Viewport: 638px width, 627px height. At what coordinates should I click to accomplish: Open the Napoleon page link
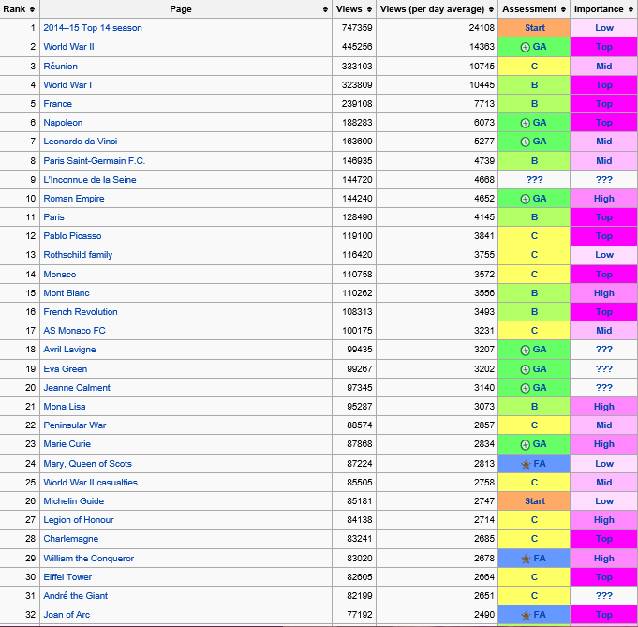(x=63, y=123)
